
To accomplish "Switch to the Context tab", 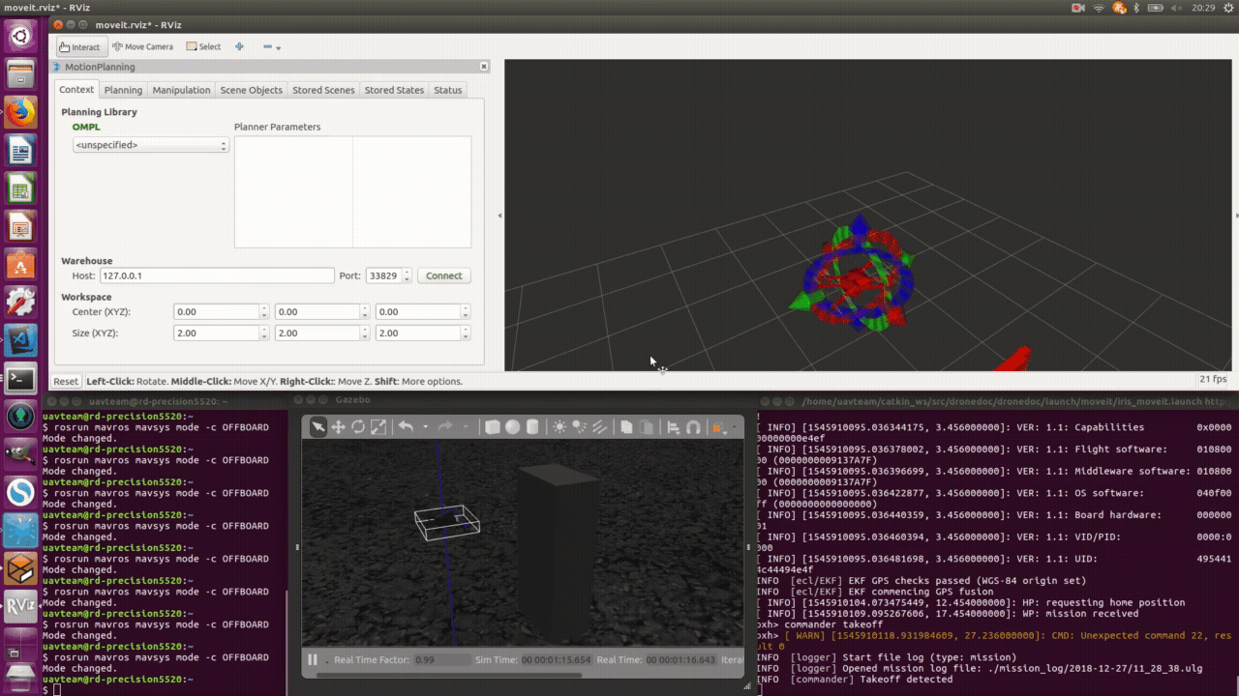I will tap(76, 90).
